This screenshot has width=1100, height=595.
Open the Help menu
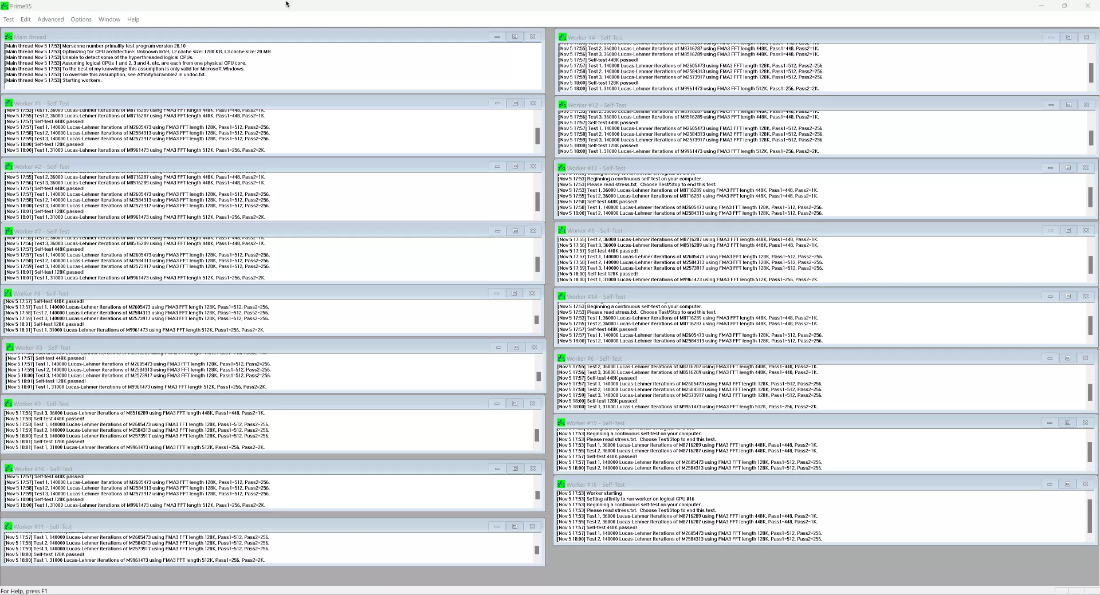[133, 19]
